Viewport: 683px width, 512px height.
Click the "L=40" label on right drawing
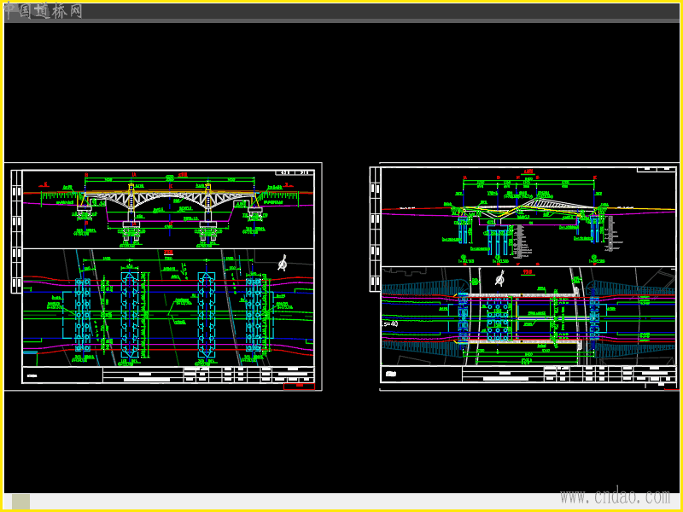390,324
